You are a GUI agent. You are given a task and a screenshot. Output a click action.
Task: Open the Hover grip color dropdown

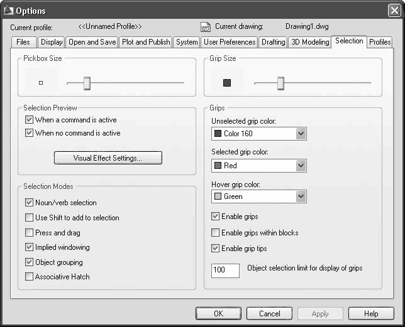pos(301,196)
